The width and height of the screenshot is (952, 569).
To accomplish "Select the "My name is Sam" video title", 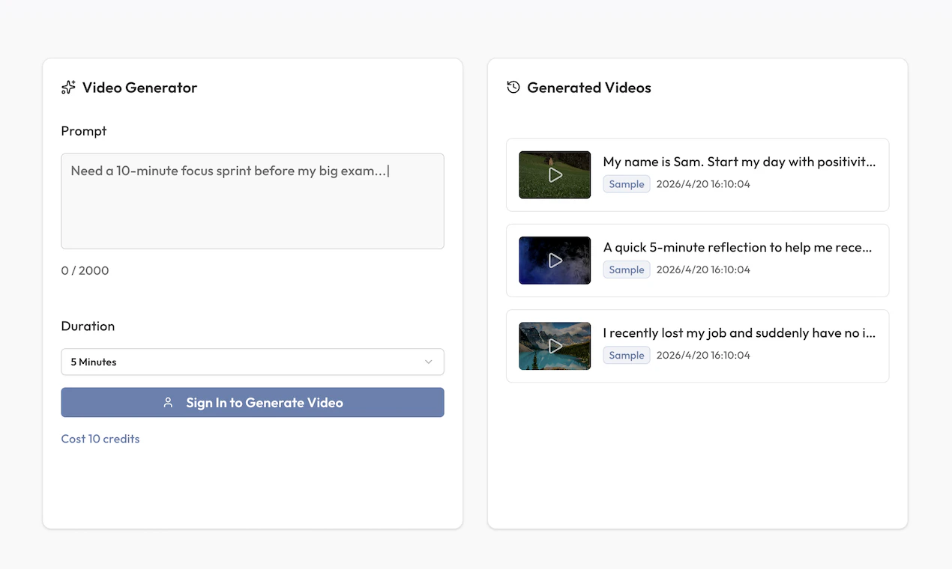I will click(x=738, y=161).
